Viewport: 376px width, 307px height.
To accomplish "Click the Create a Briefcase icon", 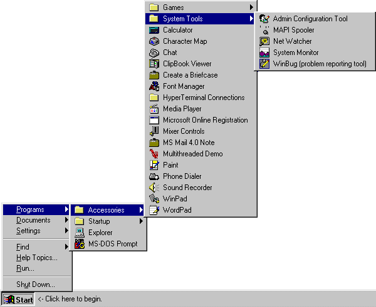I will (154, 75).
